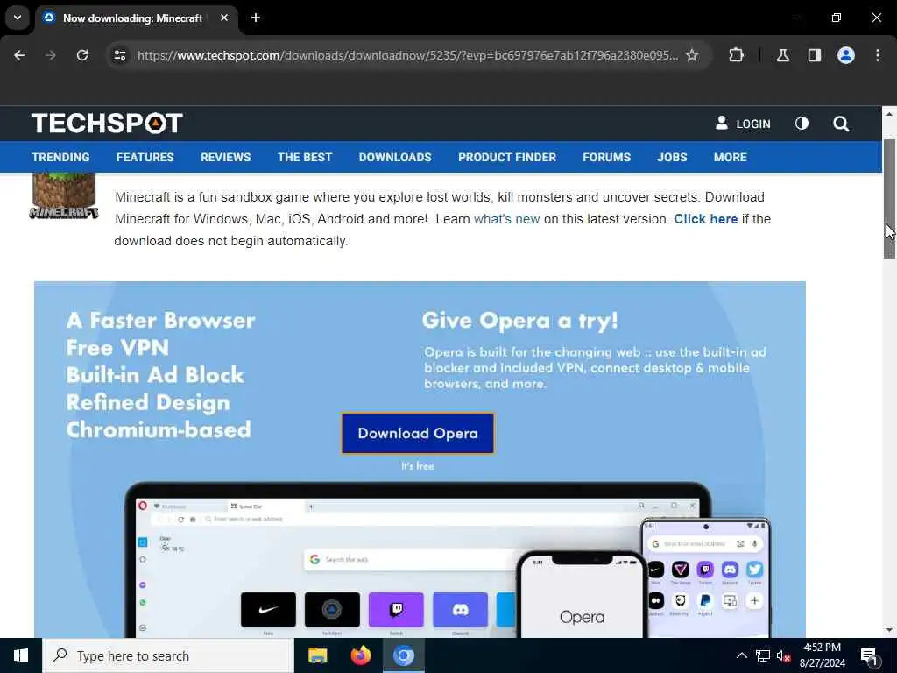Open the network status tray icon
897x673 pixels.
pyautogui.click(x=763, y=655)
